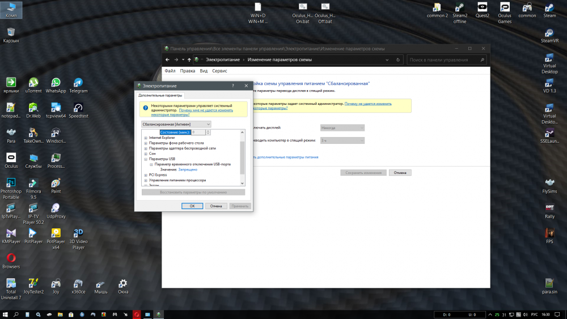Click the Control Panel search field
This screenshot has height=319, width=567.
point(444,59)
